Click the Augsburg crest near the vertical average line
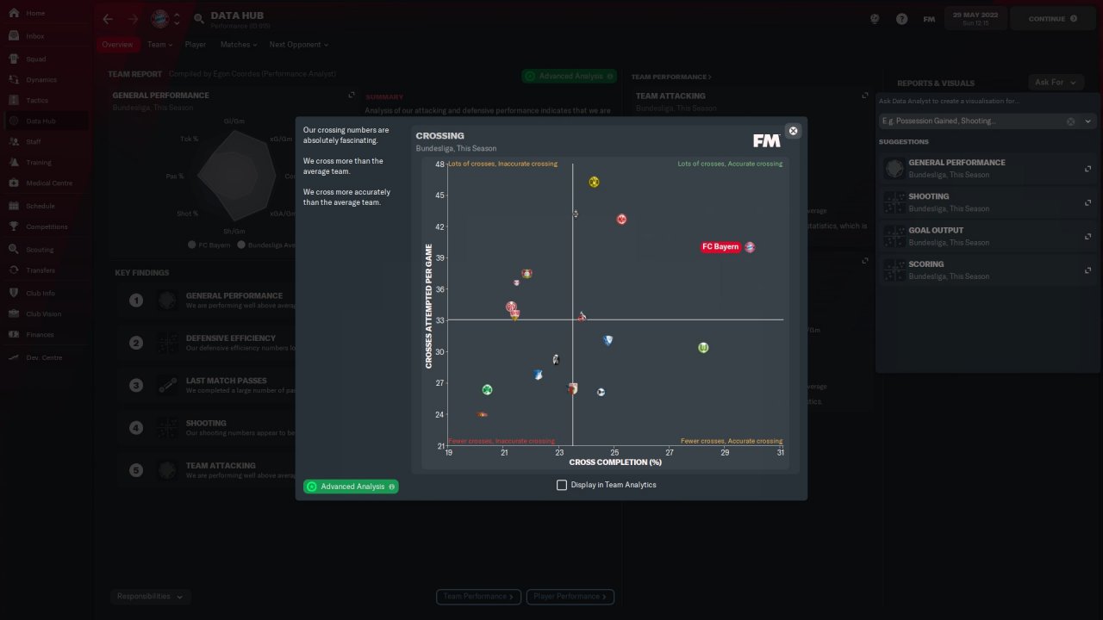Viewport: 1103px width, 620px height. (x=573, y=389)
